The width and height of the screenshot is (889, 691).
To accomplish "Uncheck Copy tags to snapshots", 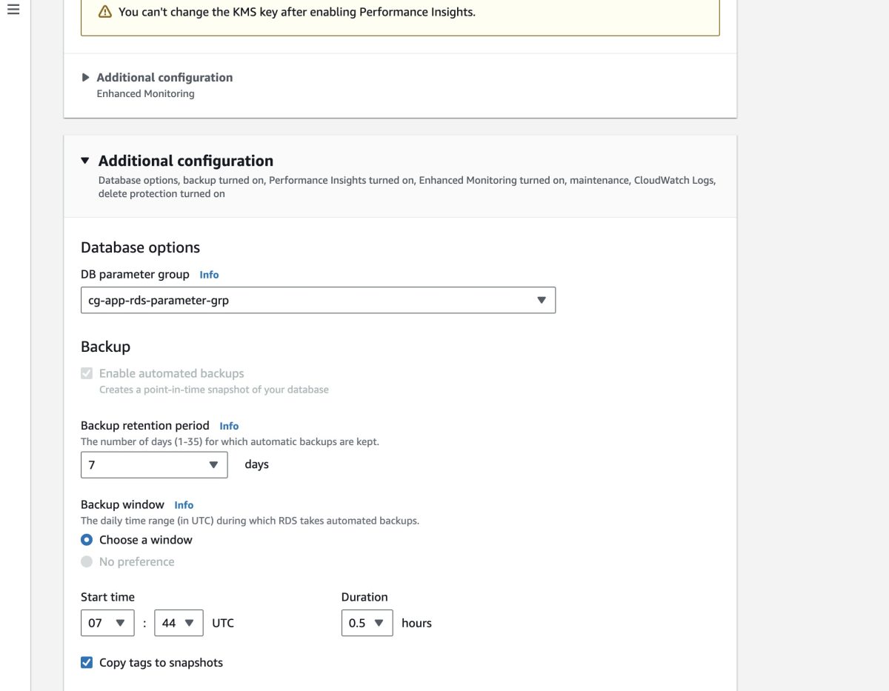I will point(87,662).
